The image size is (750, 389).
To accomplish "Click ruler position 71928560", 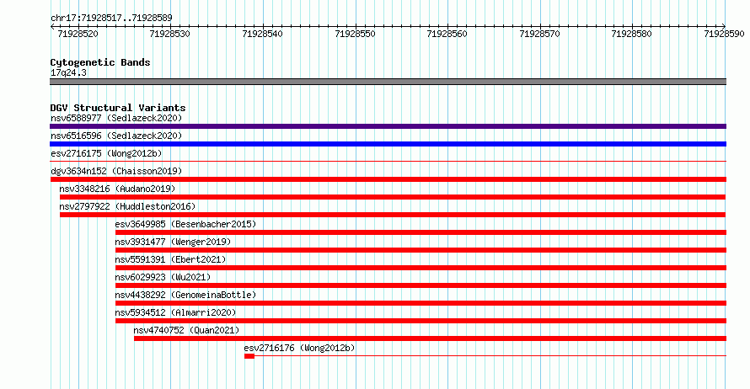I will (447, 34).
